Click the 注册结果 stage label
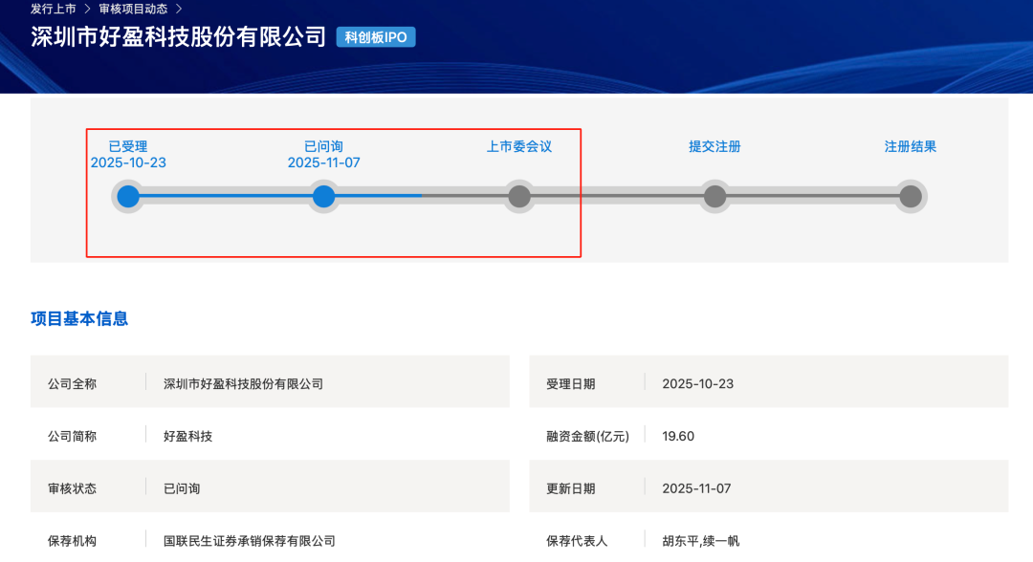This screenshot has width=1033, height=562. [911, 147]
